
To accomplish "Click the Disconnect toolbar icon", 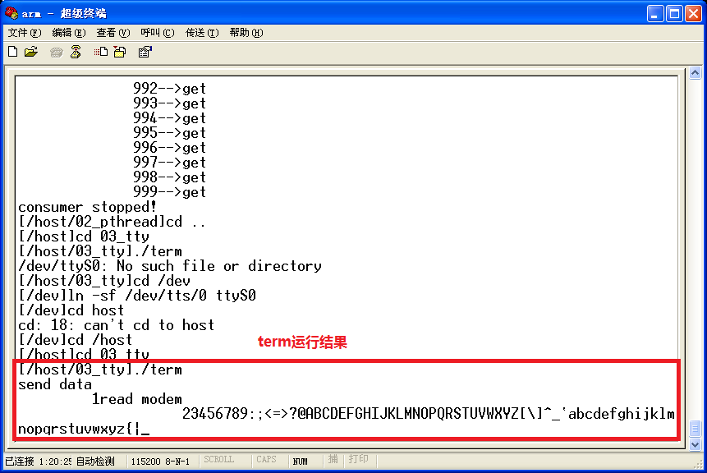I will (x=76, y=52).
